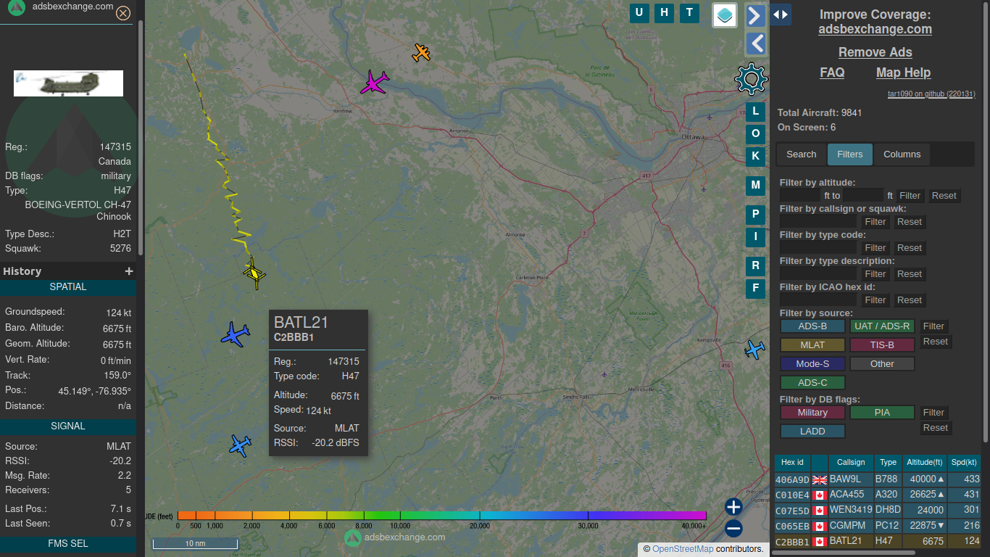This screenshot has width=990, height=557.
Task: Reset the type code filter
Action: pyautogui.click(x=910, y=248)
